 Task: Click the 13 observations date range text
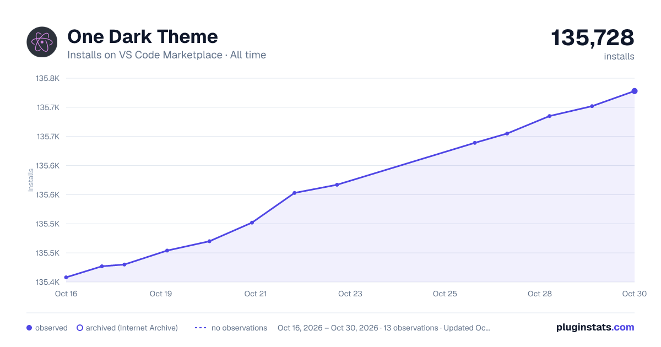(x=384, y=328)
